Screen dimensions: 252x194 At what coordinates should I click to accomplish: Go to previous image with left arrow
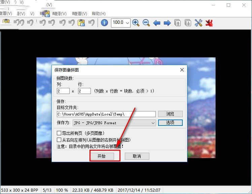point(157,23)
